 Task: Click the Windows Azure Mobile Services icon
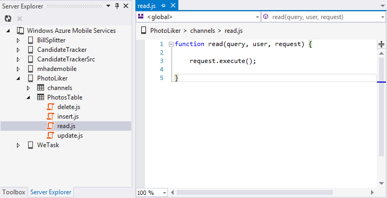tap(21, 31)
